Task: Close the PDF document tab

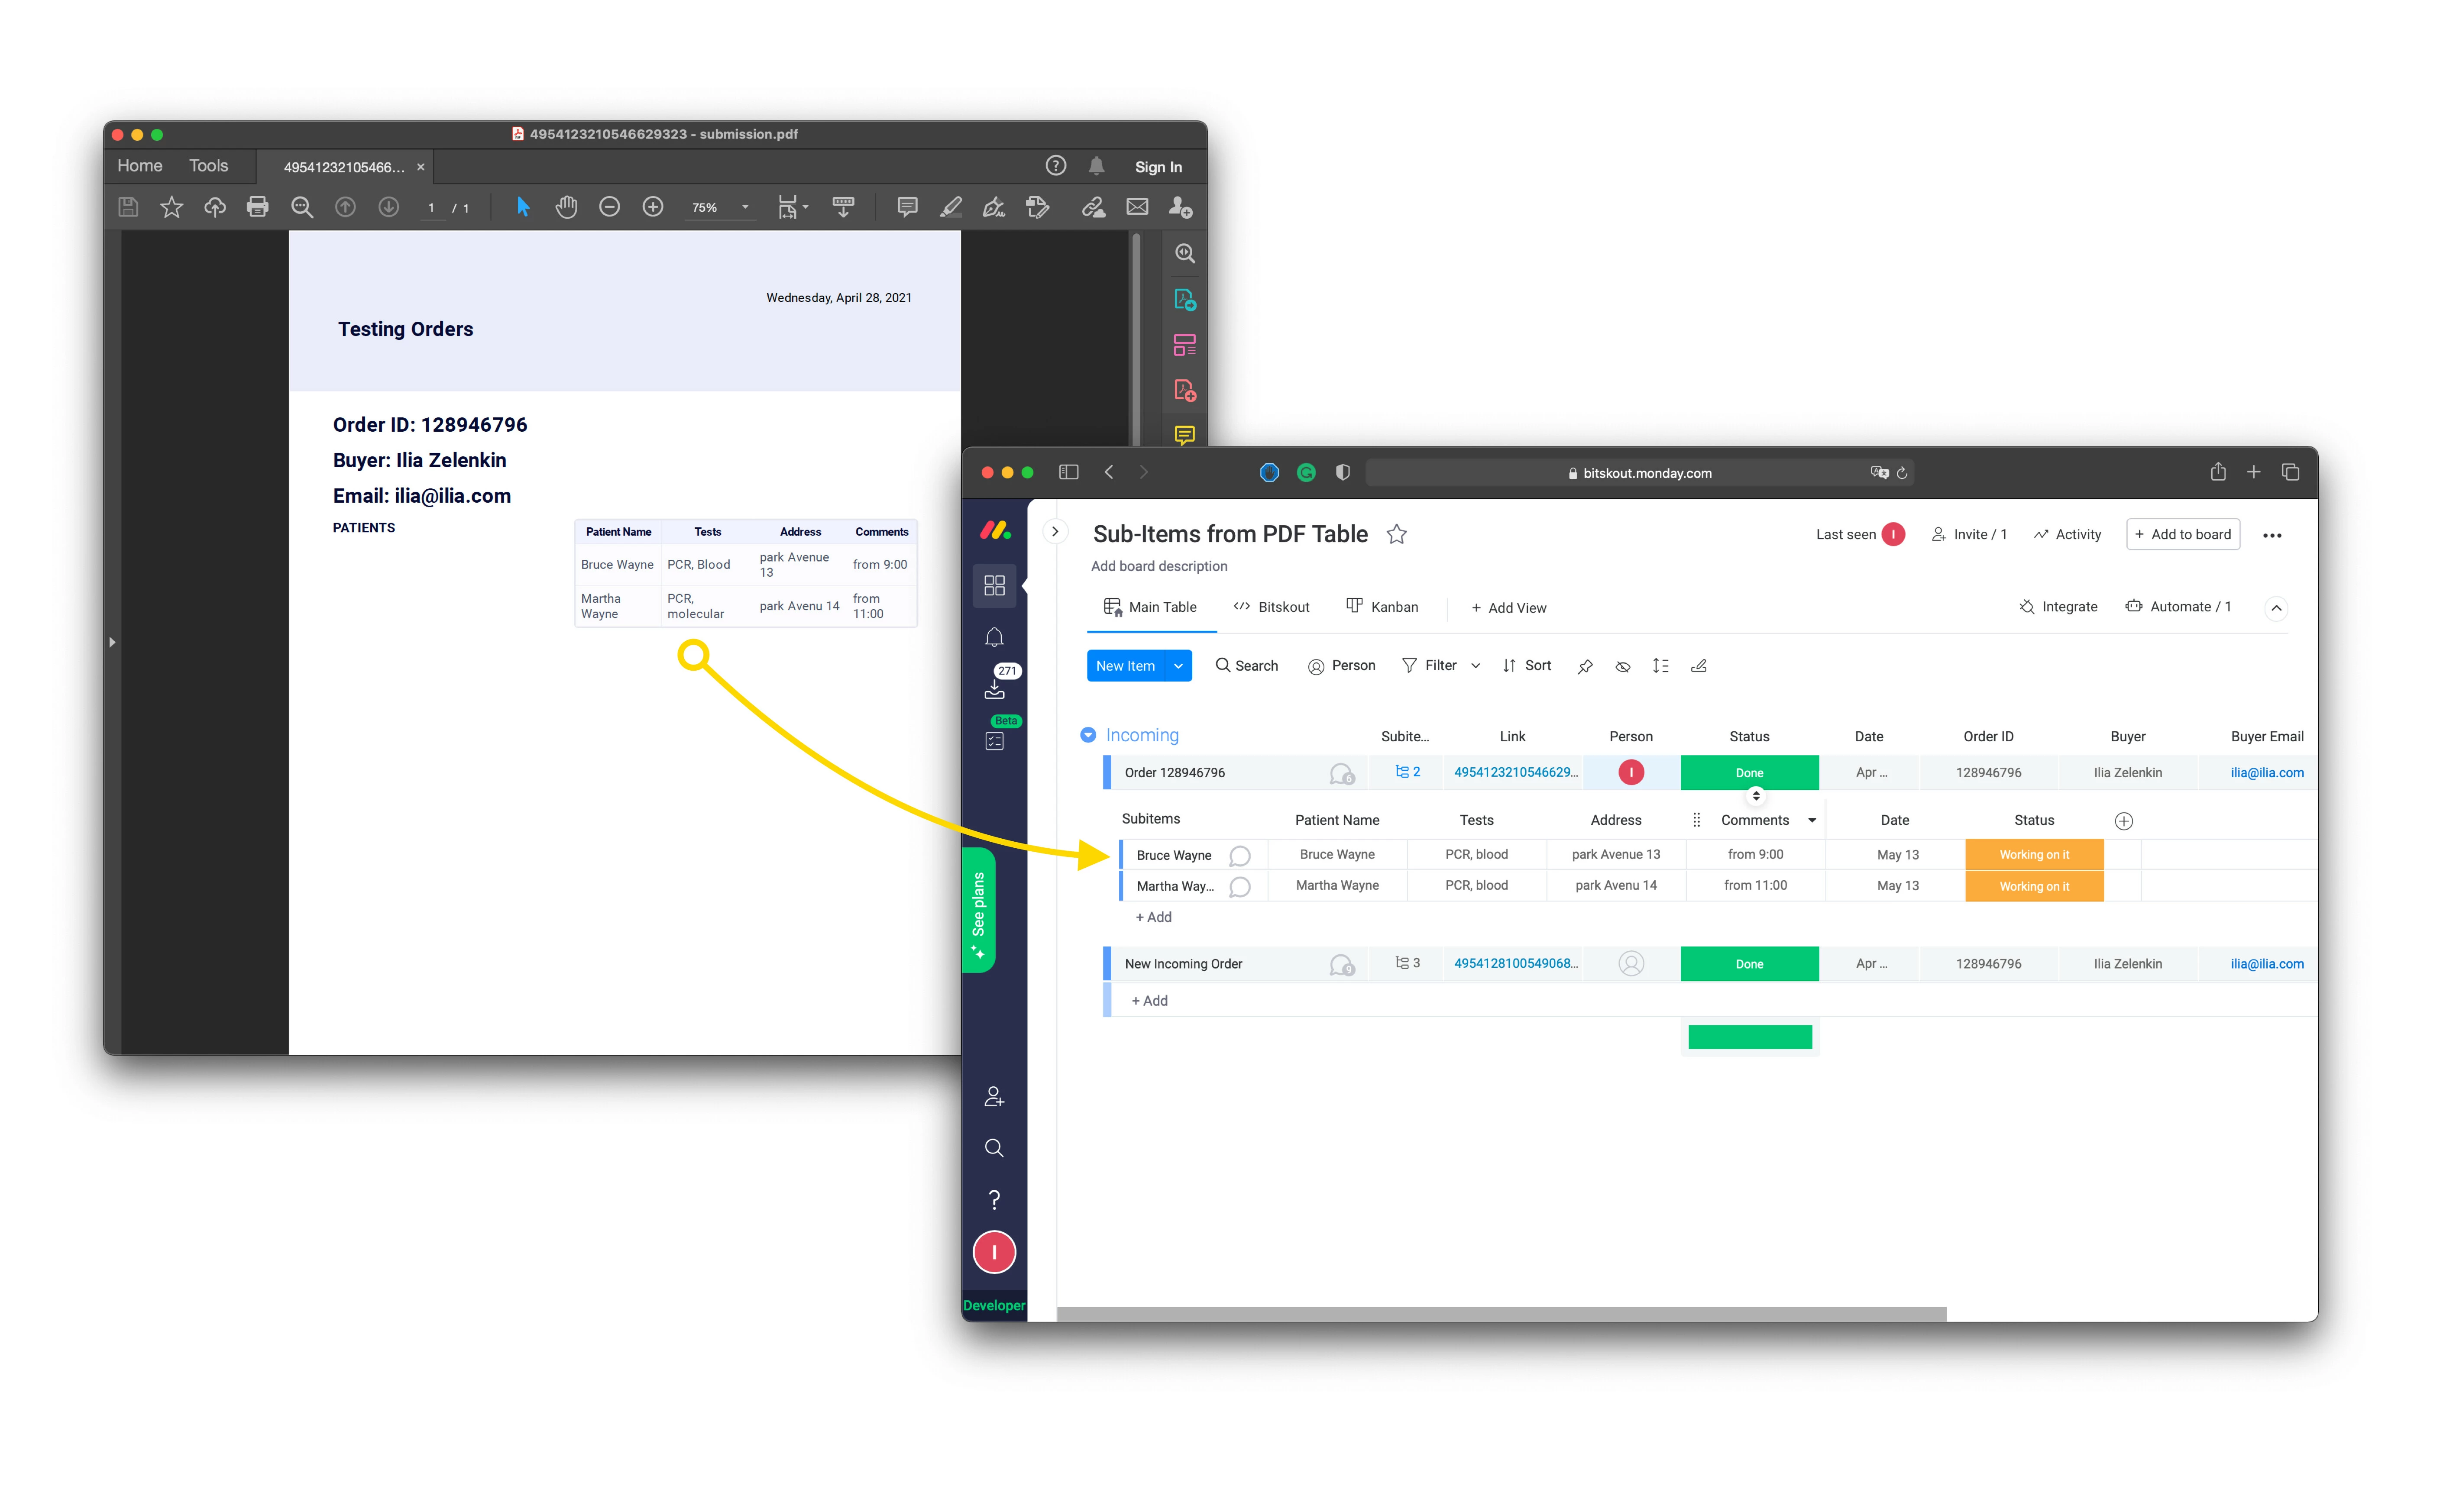Action: (421, 167)
